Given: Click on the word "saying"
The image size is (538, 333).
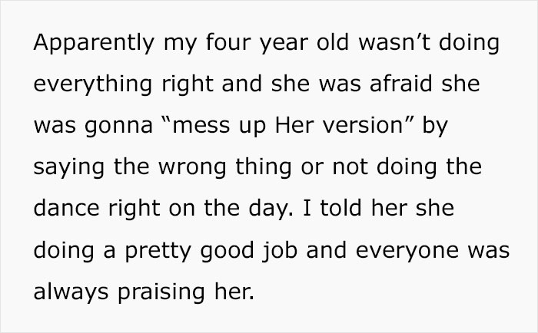Looking at the screenshot, I should coord(69,168).
